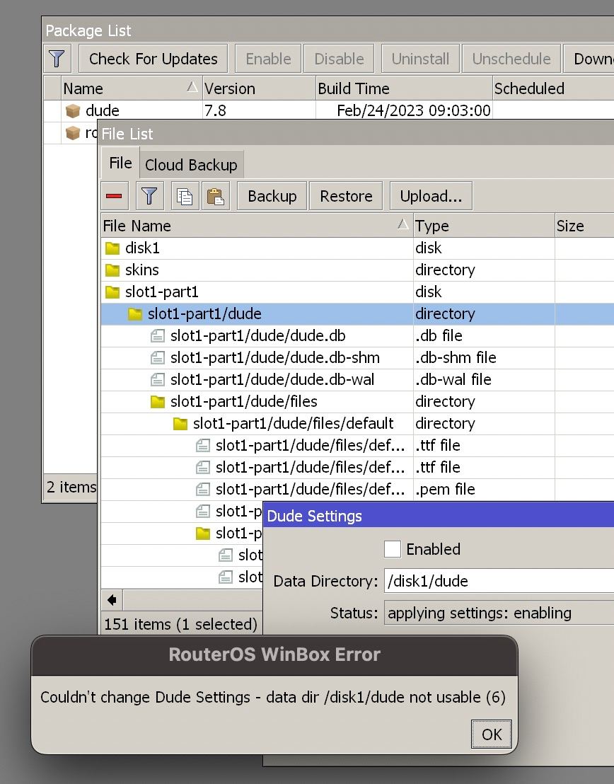Viewport: 614px width, 784px height.
Task: Click version cell 7.8
Action: tap(215, 110)
